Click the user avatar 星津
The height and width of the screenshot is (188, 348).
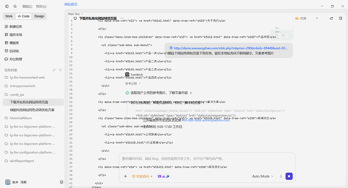(x=8, y=182)
